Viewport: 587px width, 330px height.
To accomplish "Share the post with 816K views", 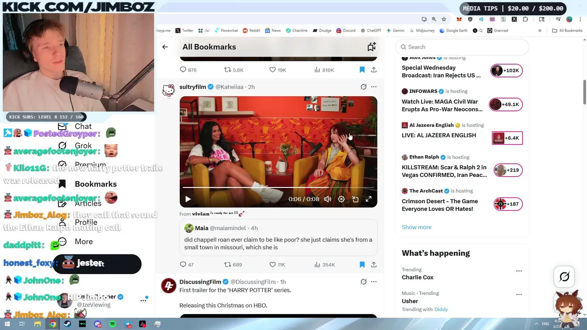I will point(374,70).
